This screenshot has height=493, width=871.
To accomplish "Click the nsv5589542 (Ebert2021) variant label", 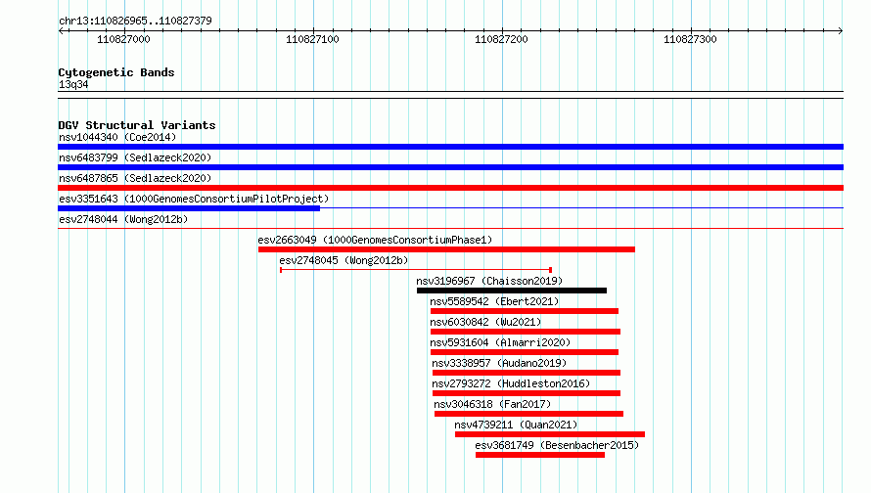I will [494, 301].
